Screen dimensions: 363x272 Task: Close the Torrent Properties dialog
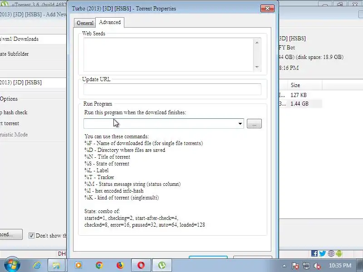coord(267,9)
